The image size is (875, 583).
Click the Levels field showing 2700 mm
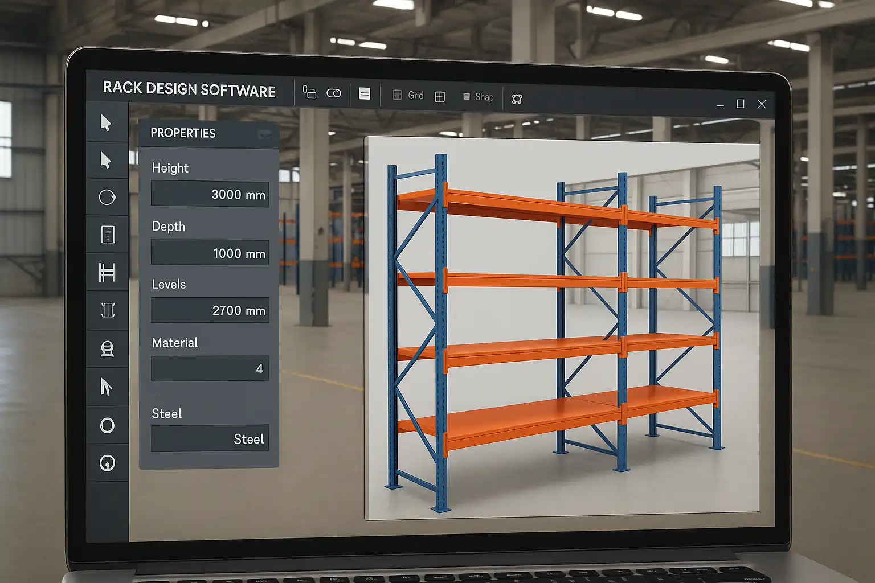point(210,310)
